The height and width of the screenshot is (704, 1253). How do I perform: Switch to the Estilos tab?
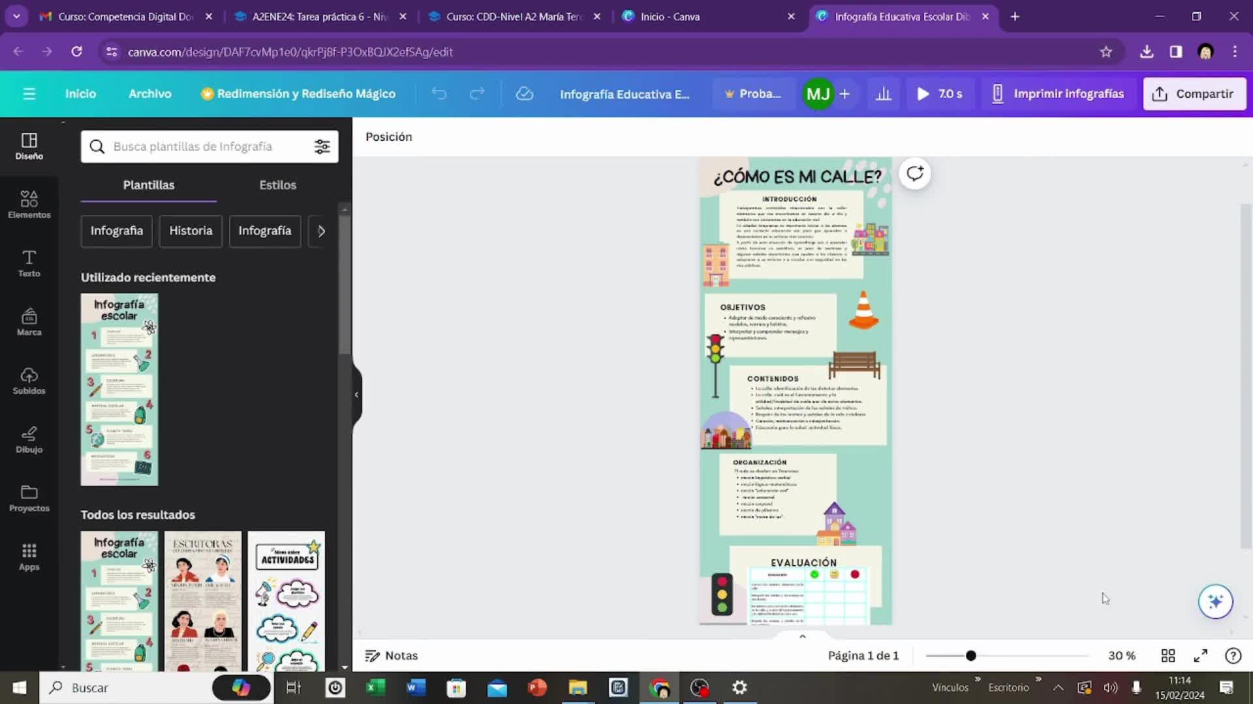277,185
